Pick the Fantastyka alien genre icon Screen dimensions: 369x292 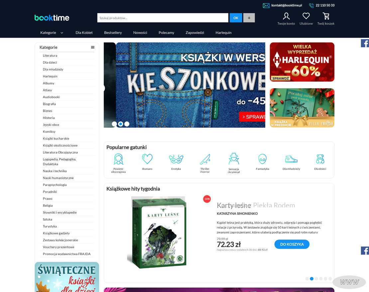tap(262, 159)
